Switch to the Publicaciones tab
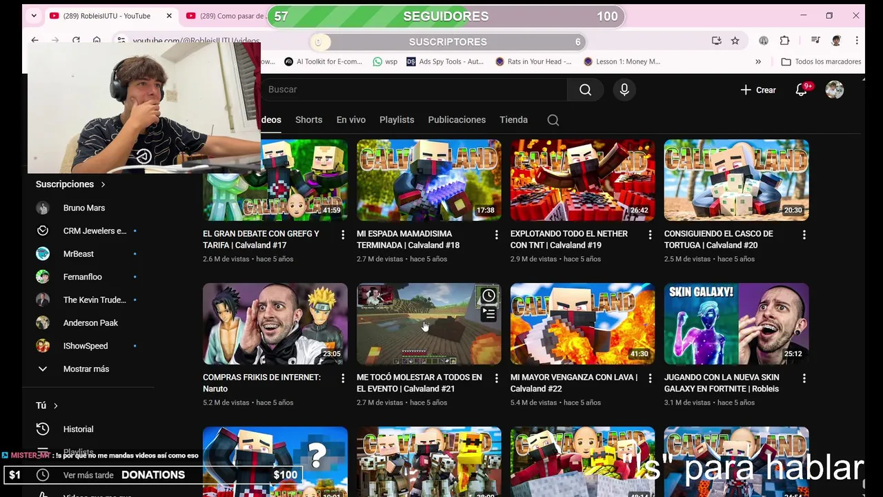Image resolution: width=883 pixels, height=497 pixels. (x=457, y=120)
